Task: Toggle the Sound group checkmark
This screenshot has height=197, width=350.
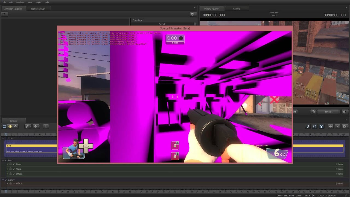Action: 6,160
